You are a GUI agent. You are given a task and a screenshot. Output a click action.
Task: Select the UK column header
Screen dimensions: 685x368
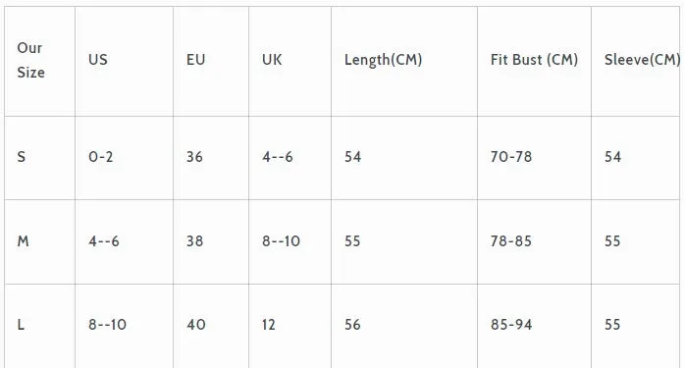click(290, 61)
